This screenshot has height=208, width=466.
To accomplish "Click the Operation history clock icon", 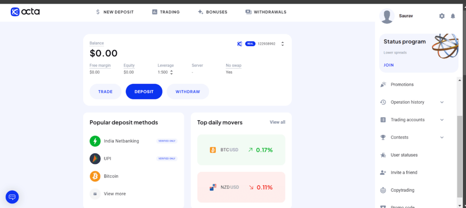I will (383, 102).
